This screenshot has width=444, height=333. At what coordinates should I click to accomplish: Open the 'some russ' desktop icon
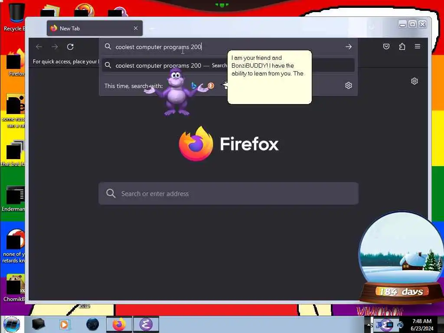pos(14,111)
